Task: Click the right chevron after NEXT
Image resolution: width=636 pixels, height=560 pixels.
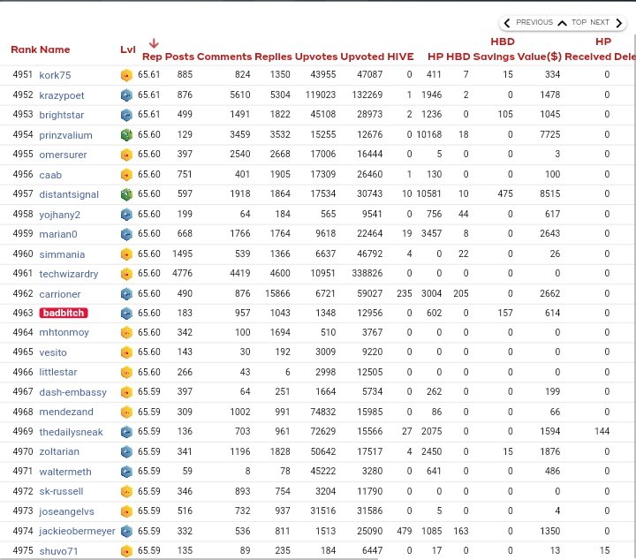Action: pyautogui.click(x=618, y=23)
